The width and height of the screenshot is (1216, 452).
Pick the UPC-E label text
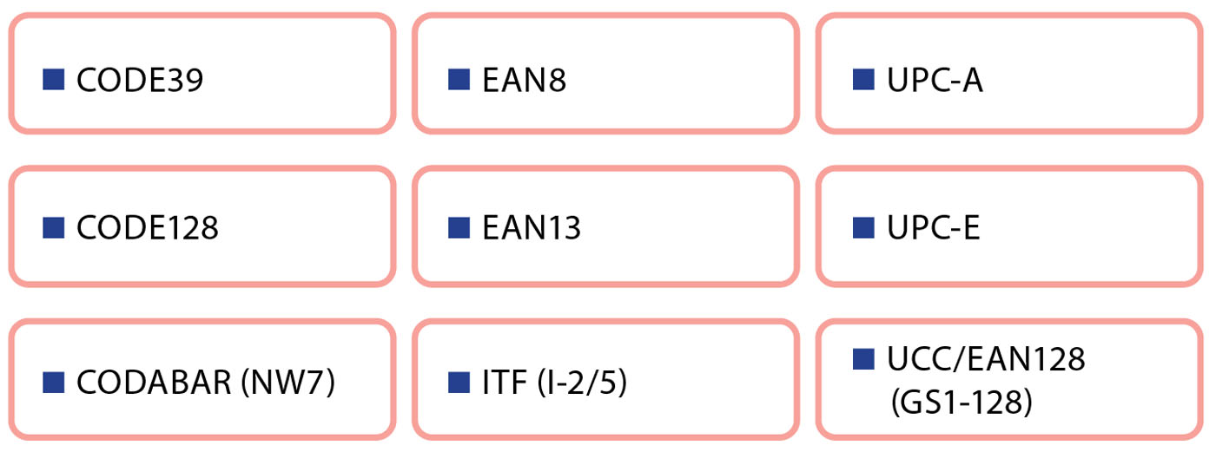934,229
